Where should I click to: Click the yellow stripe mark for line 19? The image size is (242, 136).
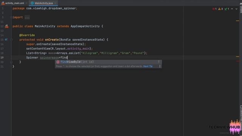[237, 57]
